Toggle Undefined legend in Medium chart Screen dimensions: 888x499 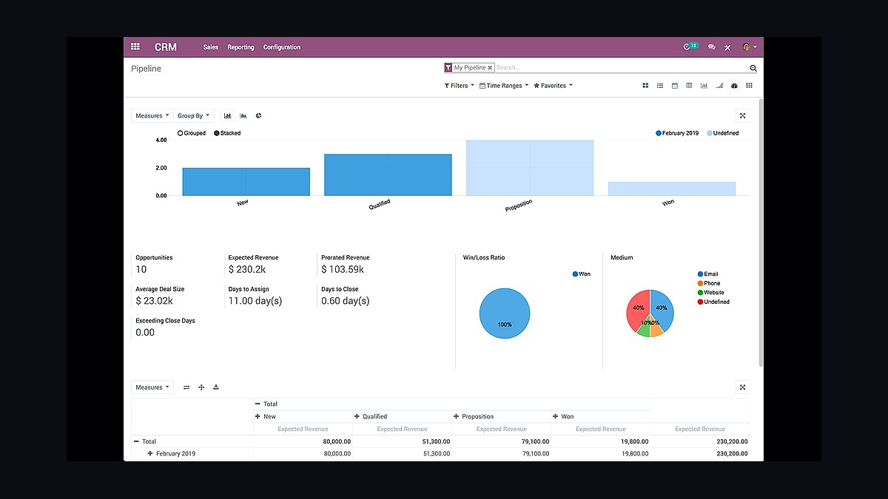click(x=713, y=302)
